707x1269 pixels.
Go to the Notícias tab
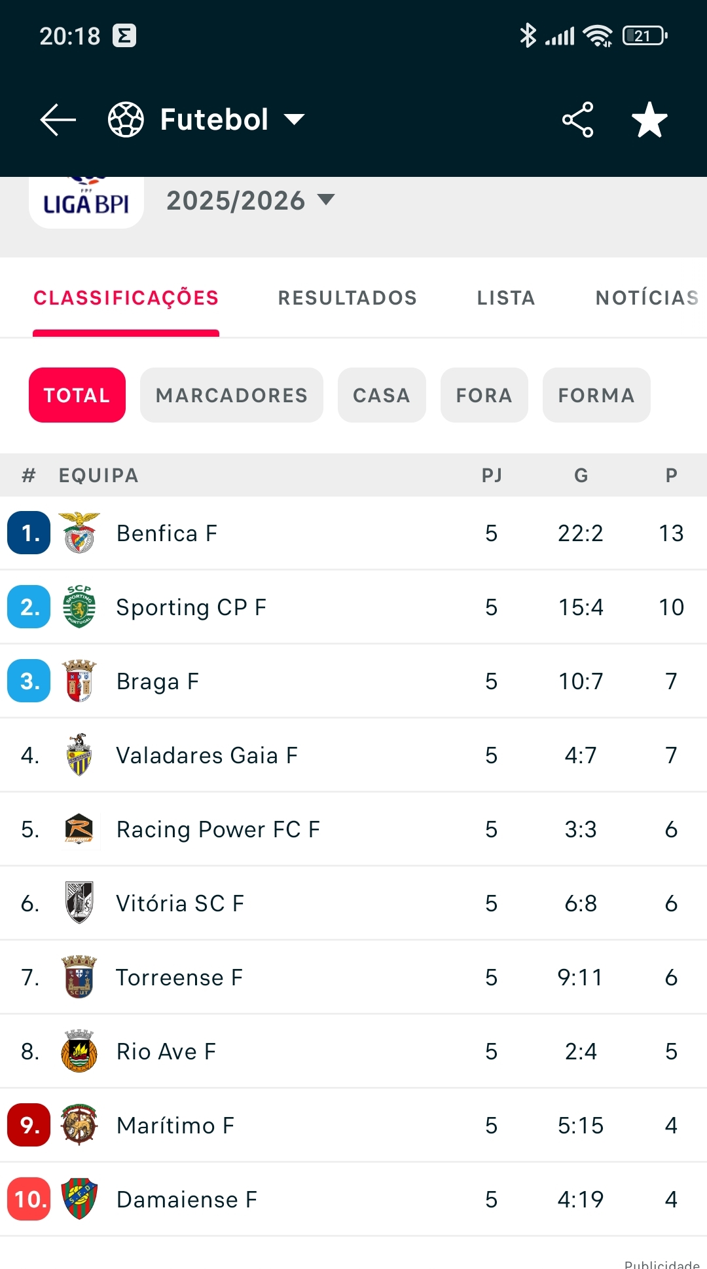pyautogui.click(x=646, y=298)
